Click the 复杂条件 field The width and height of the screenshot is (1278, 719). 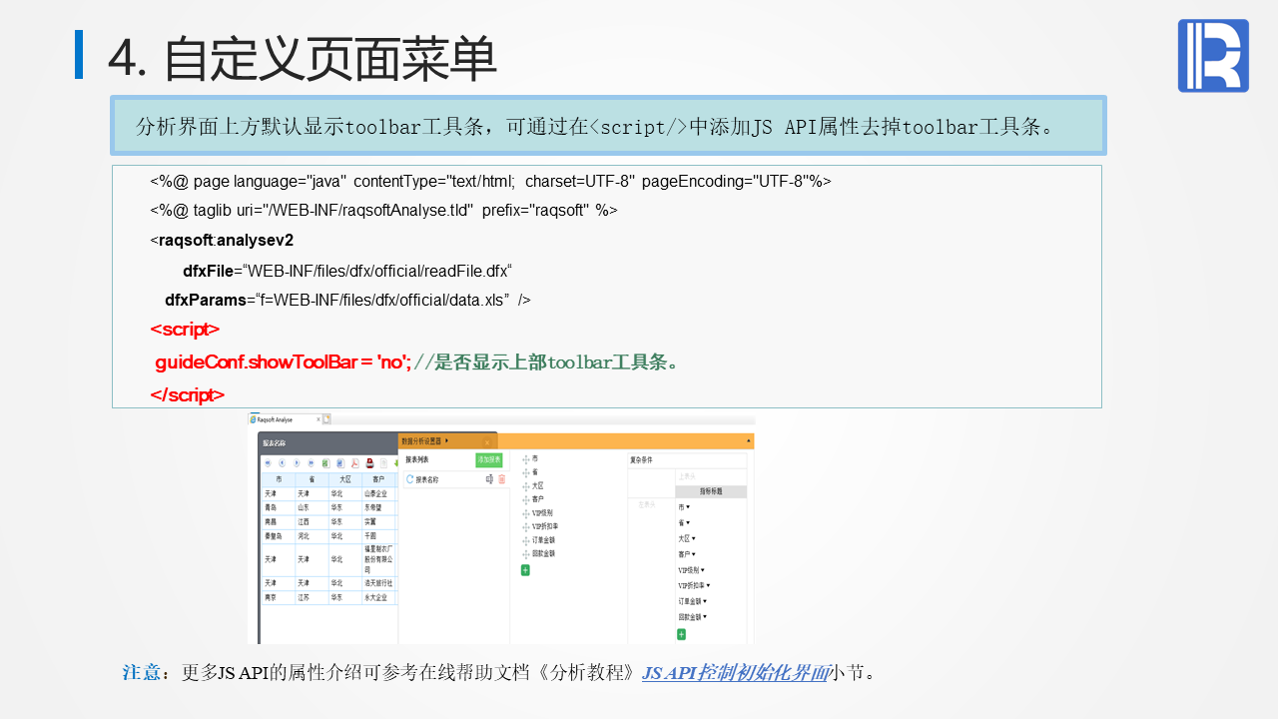click(x=687, y=460)
